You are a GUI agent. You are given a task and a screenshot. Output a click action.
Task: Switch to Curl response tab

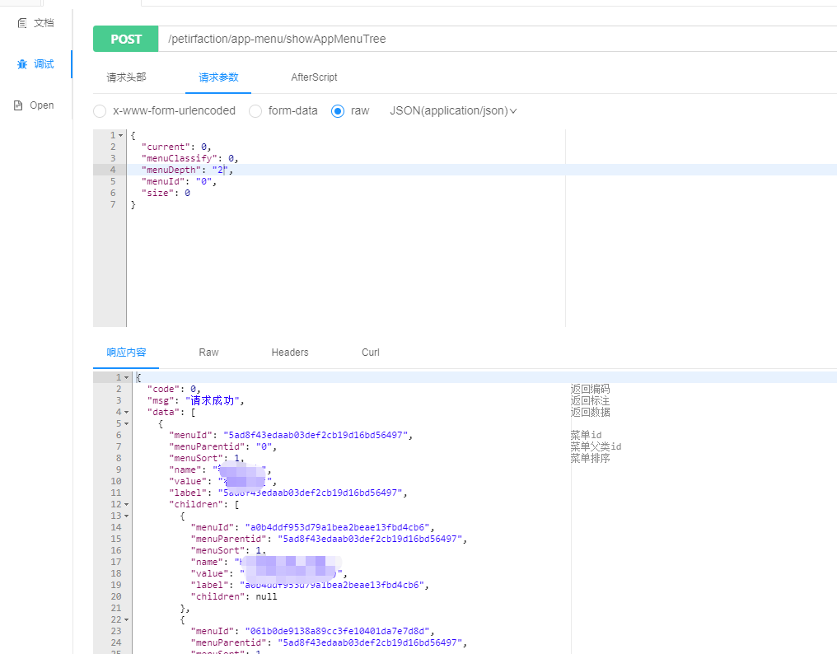click(x=371, y=353)
